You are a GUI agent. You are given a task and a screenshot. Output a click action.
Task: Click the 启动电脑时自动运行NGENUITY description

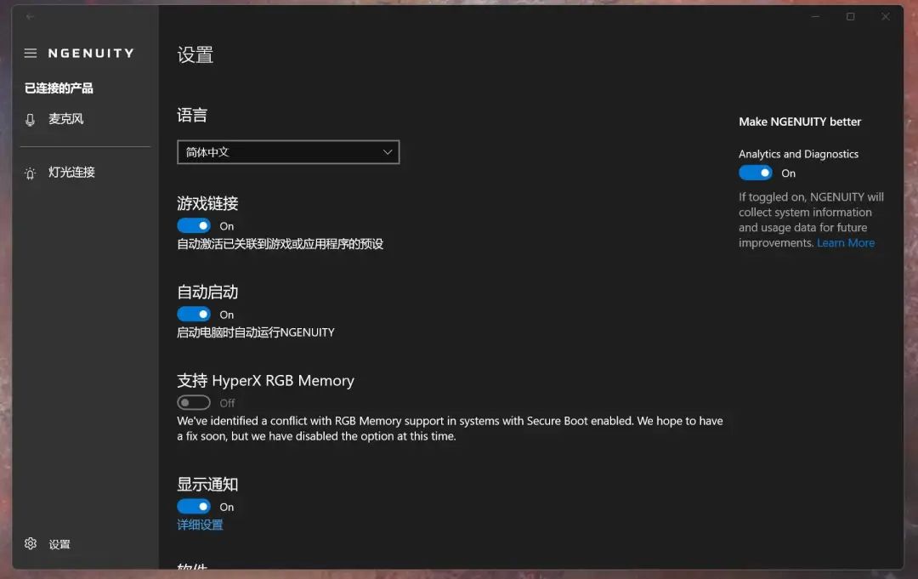(x=256, y=332)
